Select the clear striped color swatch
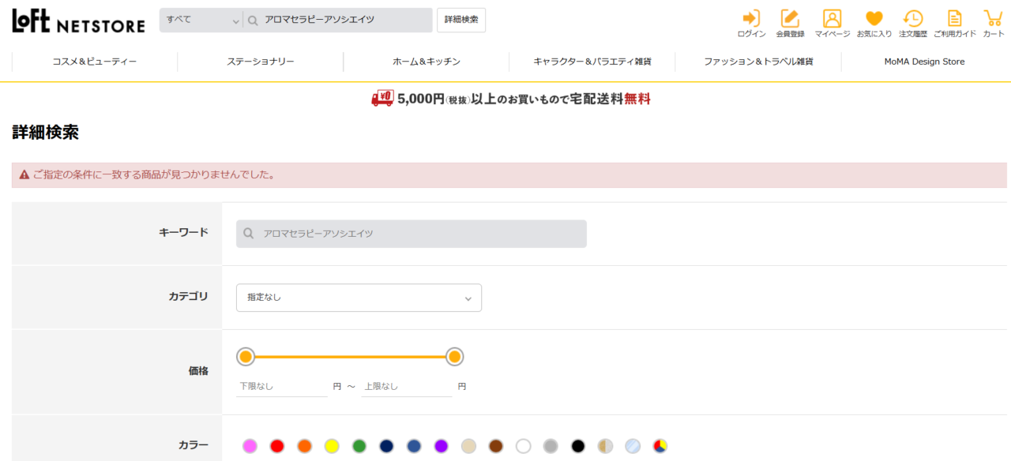Screen dimensions: 1011x461 tap(633, 446)
